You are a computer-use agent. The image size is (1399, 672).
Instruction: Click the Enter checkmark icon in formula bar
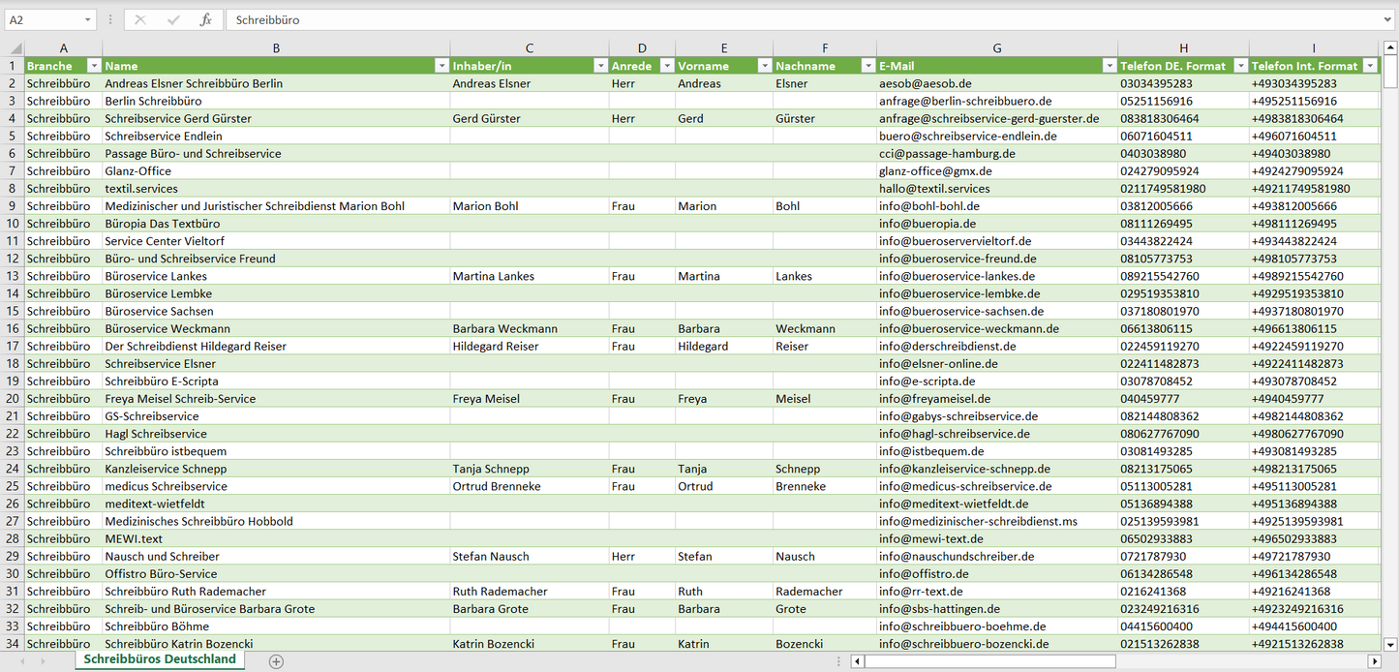click(173, 19)
